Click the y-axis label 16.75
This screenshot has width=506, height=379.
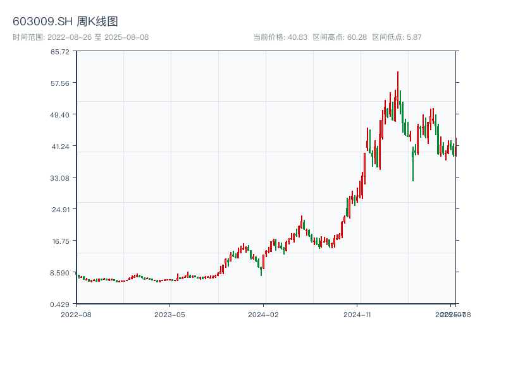61,241
